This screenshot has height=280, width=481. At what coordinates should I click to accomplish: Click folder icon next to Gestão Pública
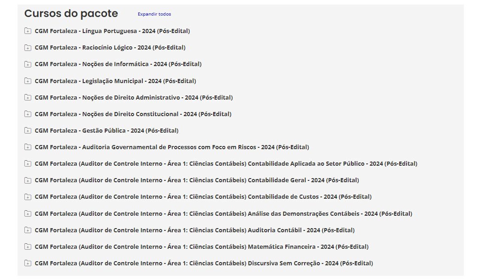point(28,131)
